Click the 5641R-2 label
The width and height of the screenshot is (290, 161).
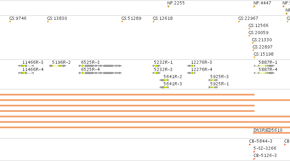coord(172,77)
